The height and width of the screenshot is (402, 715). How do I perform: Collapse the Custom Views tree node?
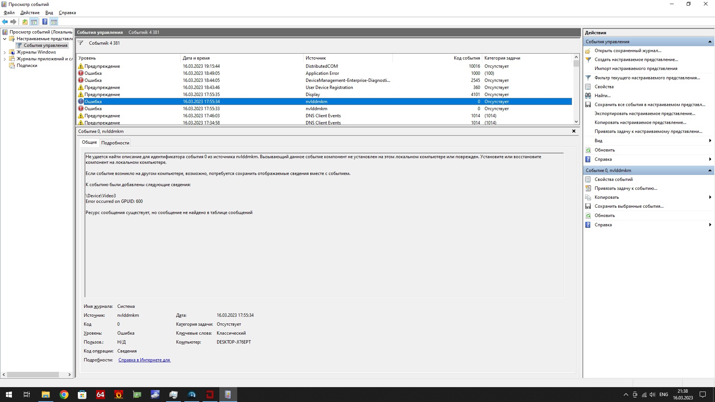[x=4, y=39]
